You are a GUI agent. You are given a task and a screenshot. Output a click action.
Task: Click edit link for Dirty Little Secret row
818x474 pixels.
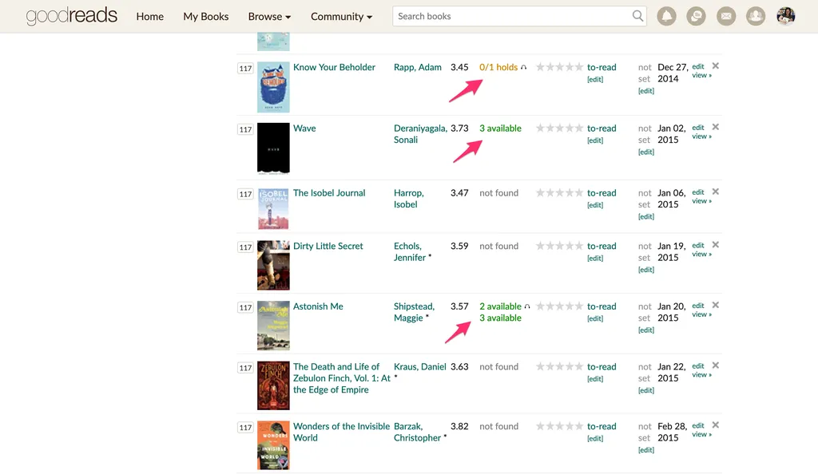tap(698, 245)
